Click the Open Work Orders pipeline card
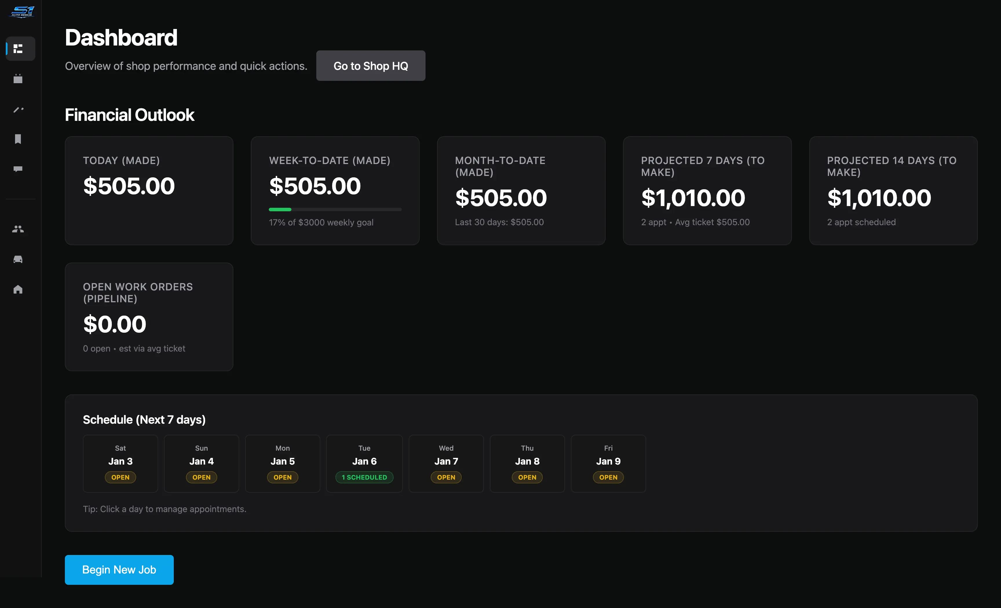Viewport: 1001px width, 608px height. 149,316
